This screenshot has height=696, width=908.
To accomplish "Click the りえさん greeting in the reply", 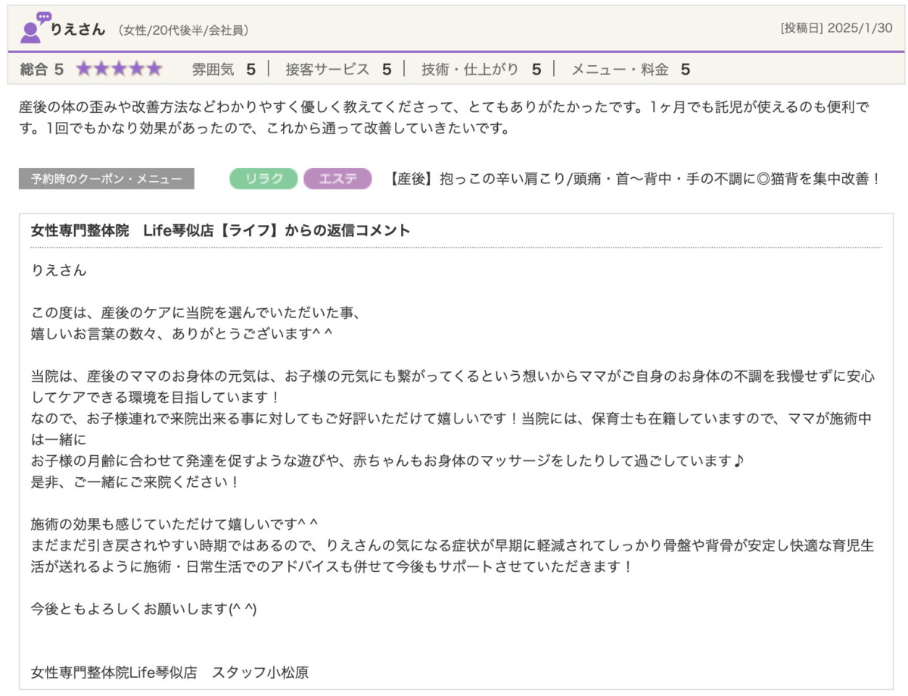I will pos(59,270).
